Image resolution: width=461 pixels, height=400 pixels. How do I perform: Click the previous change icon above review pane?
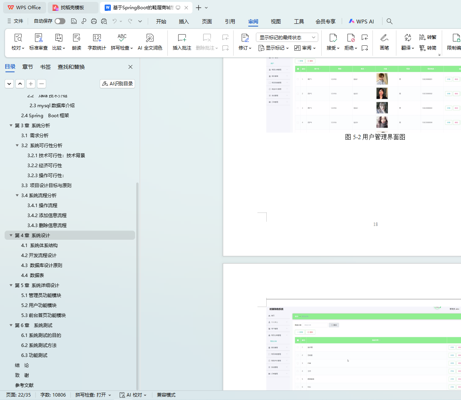click(364, 37)
